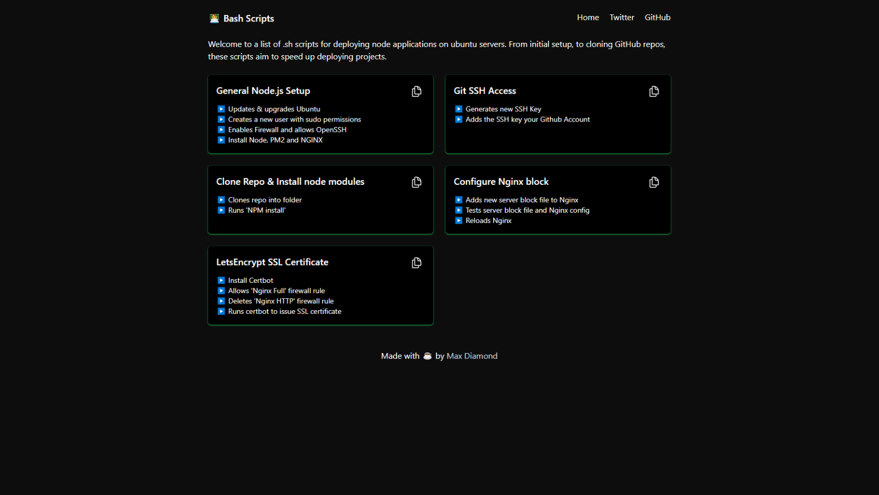The width and height of the screenshot is (879, 495).
Task: Copy the Git SSH Access script
Action: coord(654,92)
